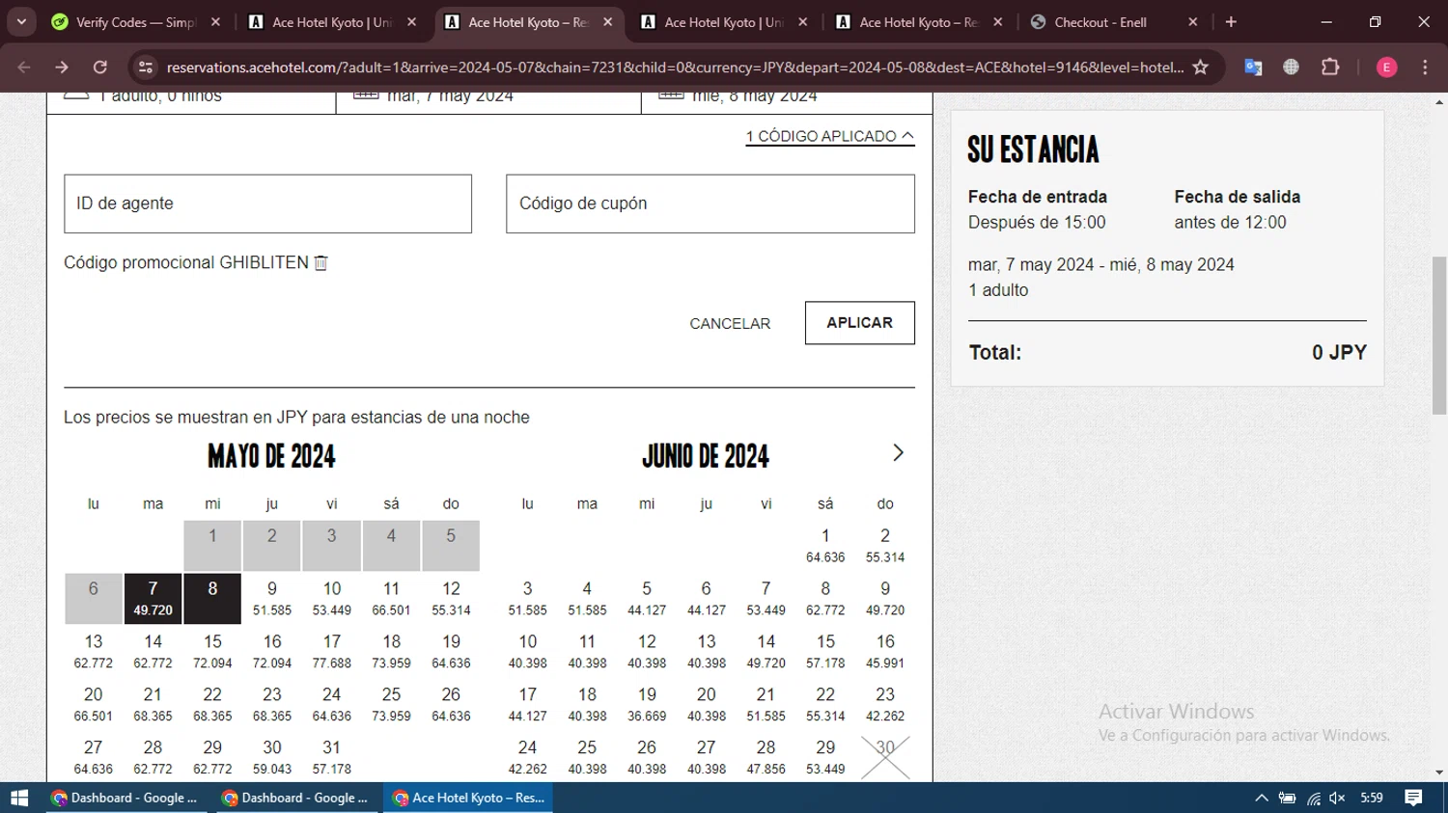Collapse the 1 CÓDIGO APLICADO section
Image resolution: width=1448 pixels, height=813 pixels.
[x=830, y=136]
